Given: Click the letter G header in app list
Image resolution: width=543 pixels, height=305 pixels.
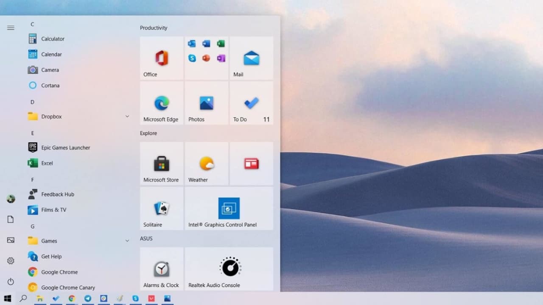Looking at the screenshot, I should click(32, 227).
